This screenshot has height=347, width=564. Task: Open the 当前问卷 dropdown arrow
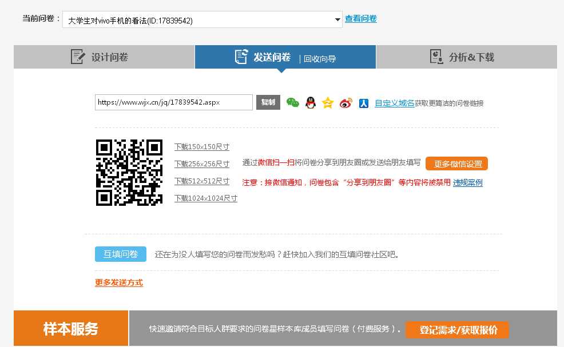[x=337, y=19]
